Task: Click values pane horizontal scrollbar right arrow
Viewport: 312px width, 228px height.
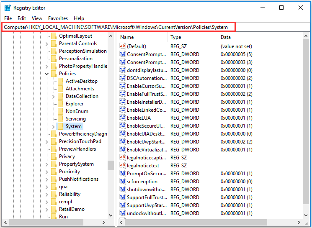Action: tap(299, 222)
